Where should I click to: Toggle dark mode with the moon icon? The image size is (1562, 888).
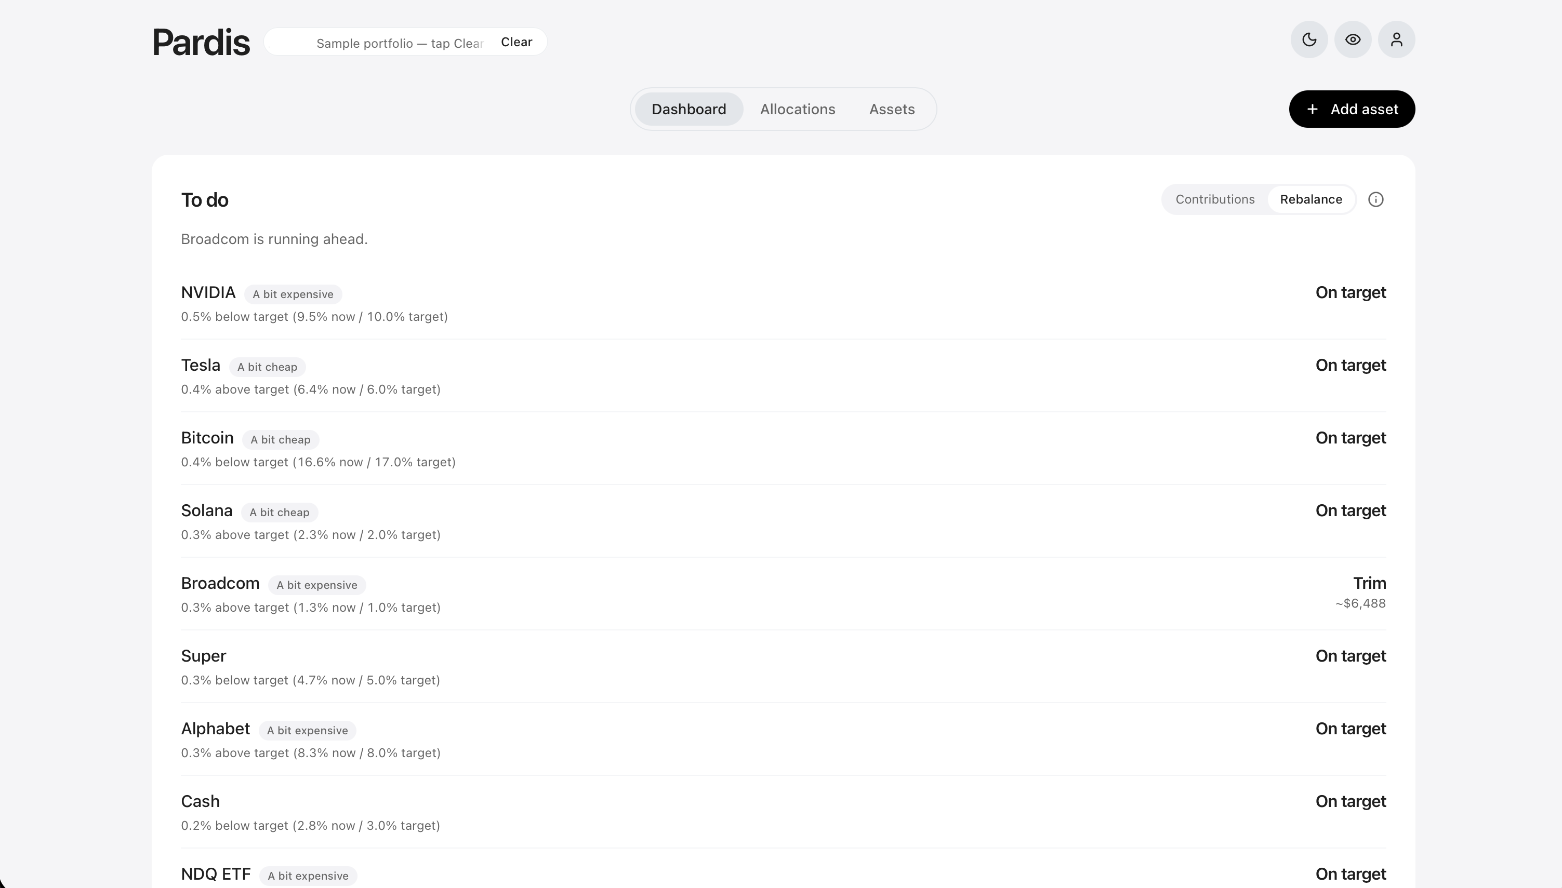click(1309, 39)
